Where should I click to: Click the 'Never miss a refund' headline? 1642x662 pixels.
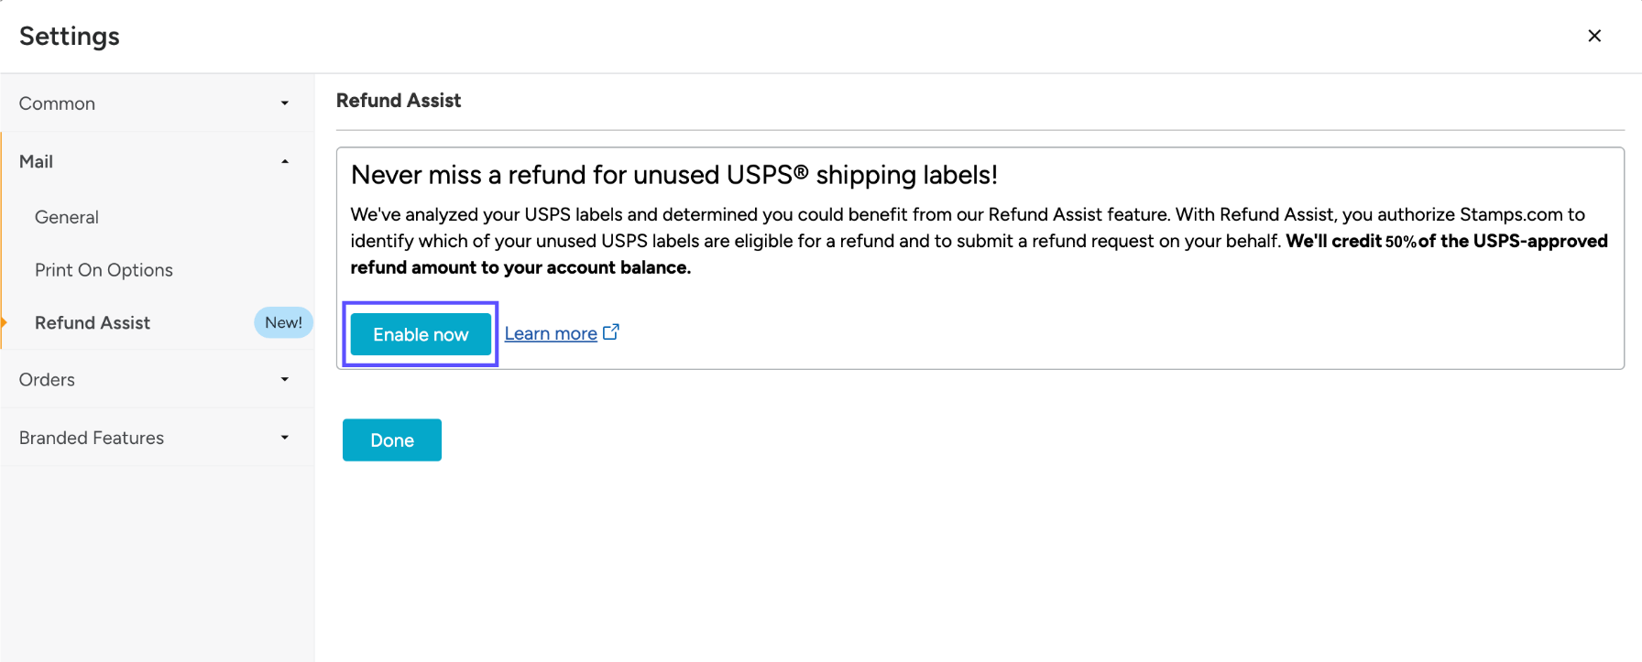[673, 175]
